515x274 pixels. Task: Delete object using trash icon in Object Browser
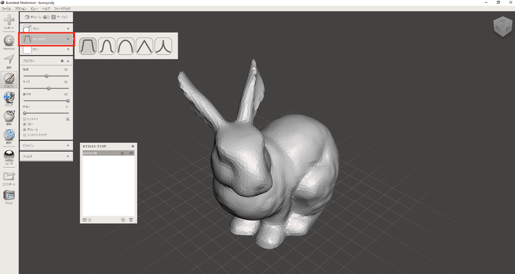click(x=131, y=220)
